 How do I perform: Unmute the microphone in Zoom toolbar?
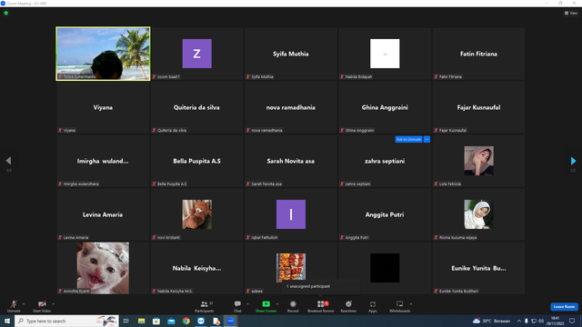point(14,306)
